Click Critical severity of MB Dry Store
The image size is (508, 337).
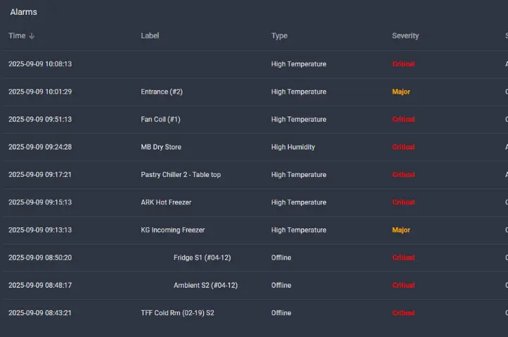click(403, 147)
